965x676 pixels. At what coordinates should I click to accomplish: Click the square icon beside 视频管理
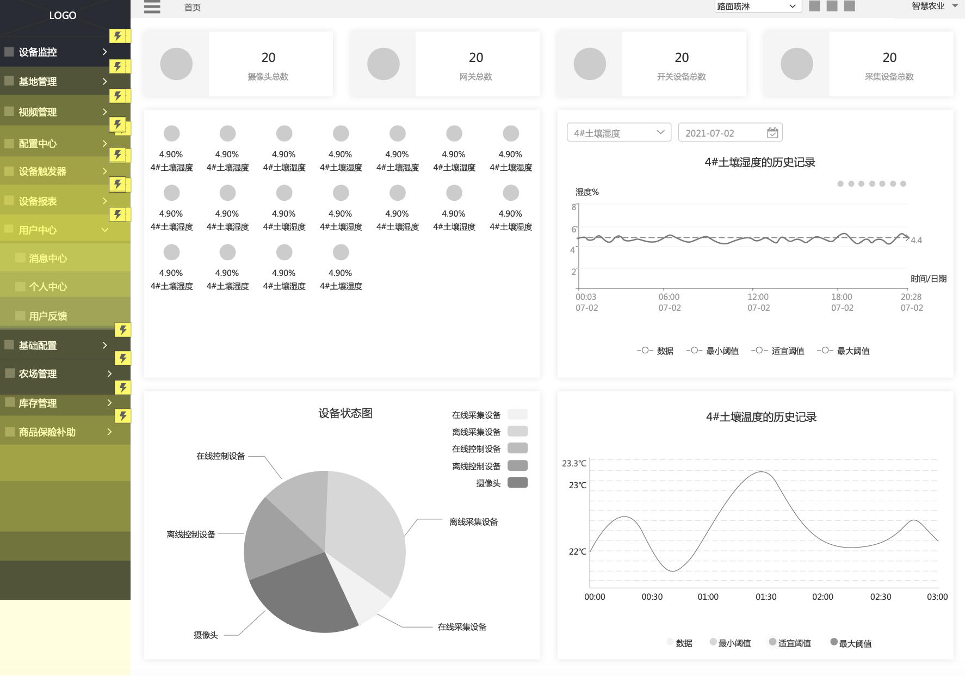[x=9, y=112]
